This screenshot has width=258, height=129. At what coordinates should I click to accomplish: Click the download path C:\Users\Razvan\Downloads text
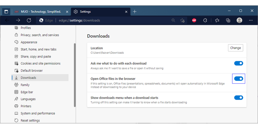(107, 53)
